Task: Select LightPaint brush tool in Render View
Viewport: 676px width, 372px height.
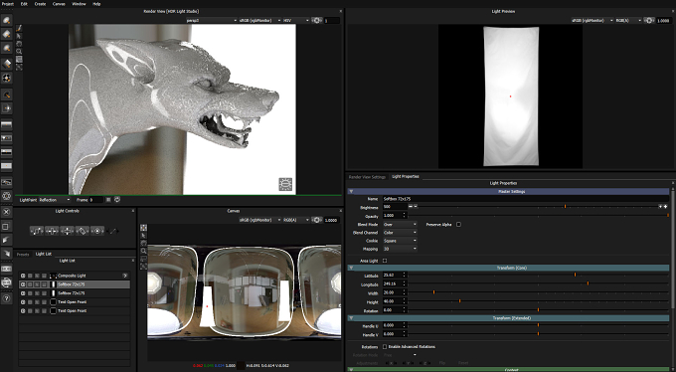Action: pos(19,28)
